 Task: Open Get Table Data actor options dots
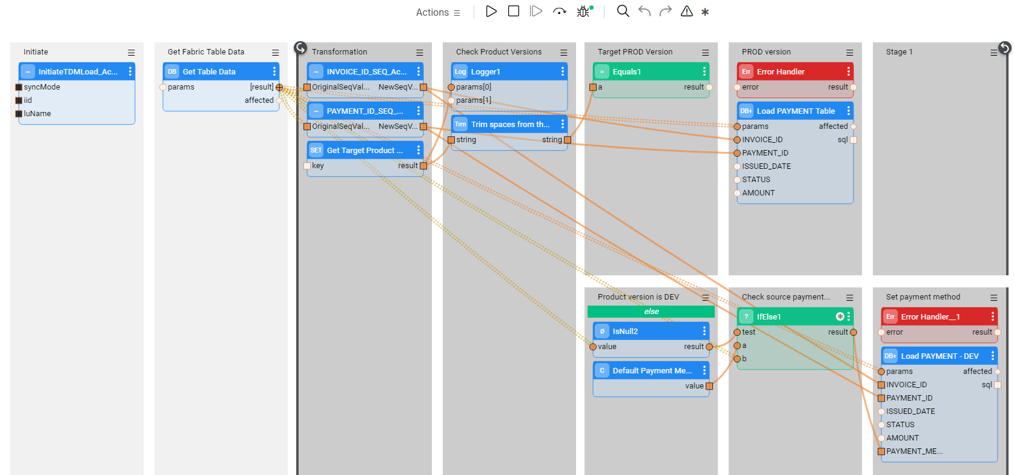point(274,71)
